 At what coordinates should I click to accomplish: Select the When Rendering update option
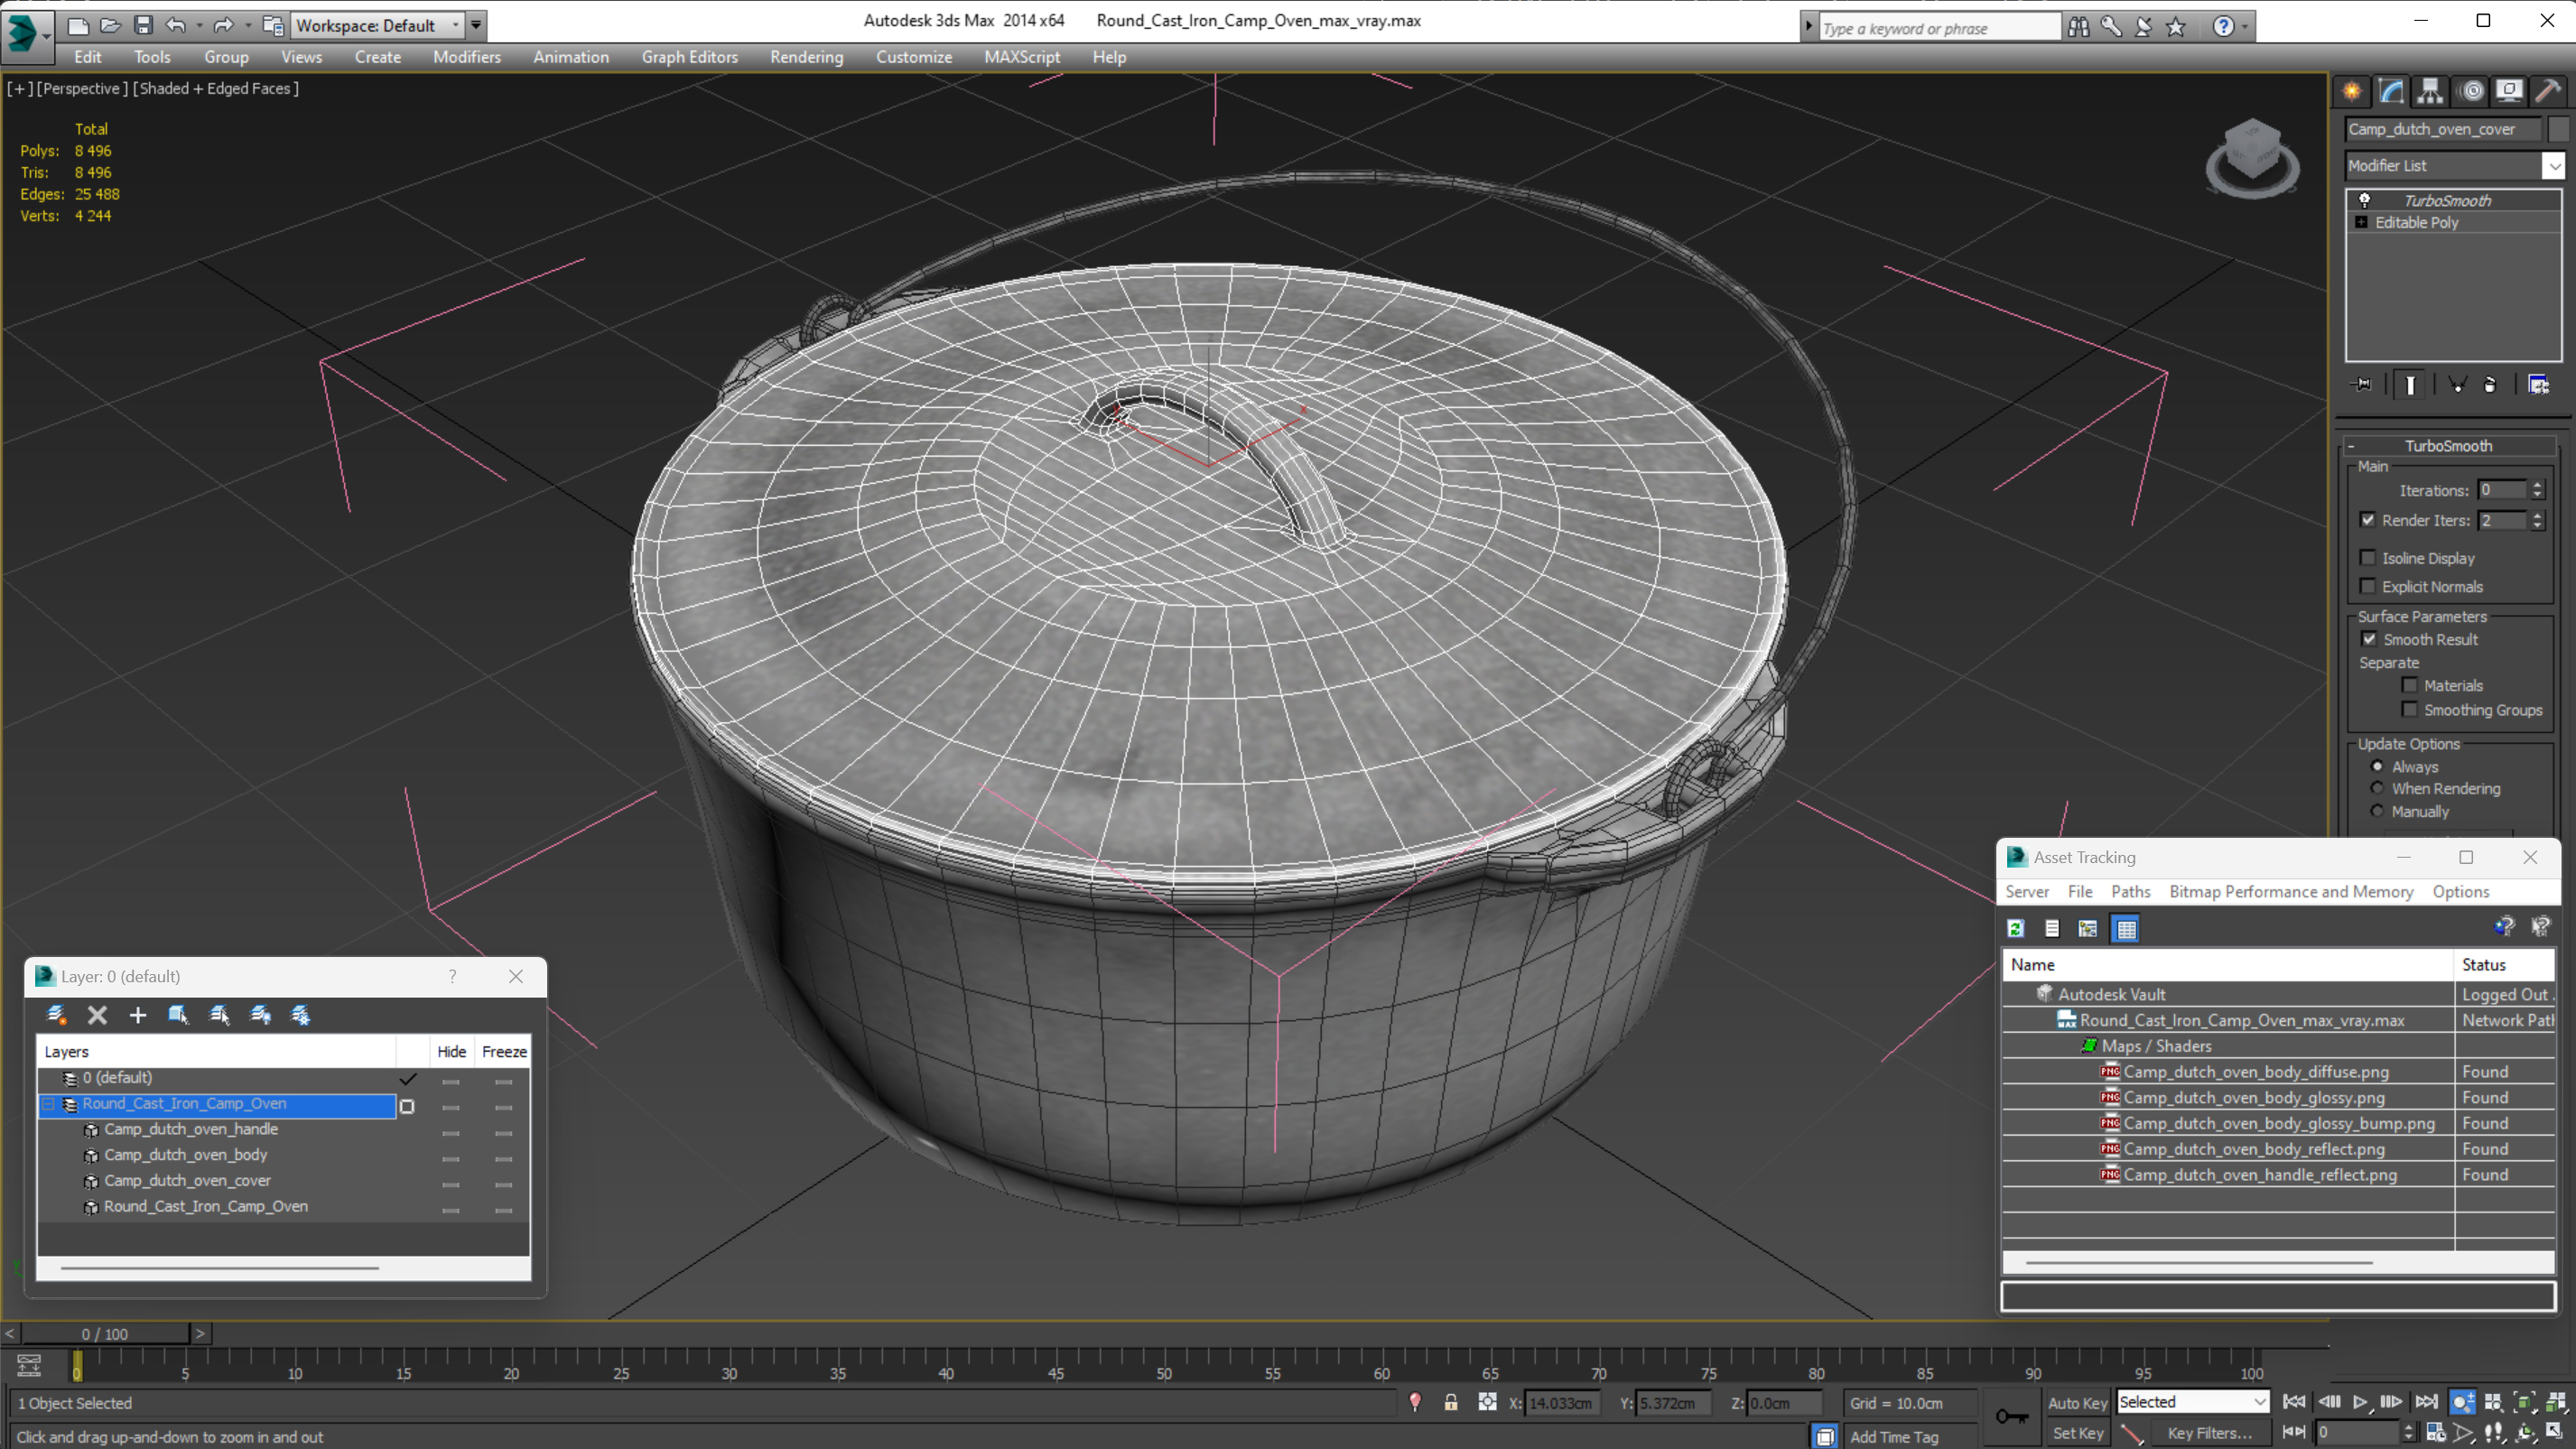(x=2378, y=789)
